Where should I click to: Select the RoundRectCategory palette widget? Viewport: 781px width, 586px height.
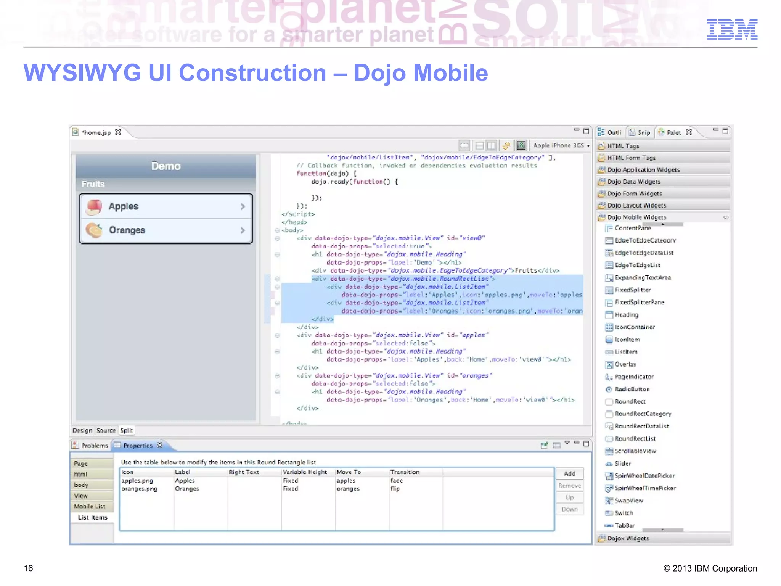coord(638,414)
